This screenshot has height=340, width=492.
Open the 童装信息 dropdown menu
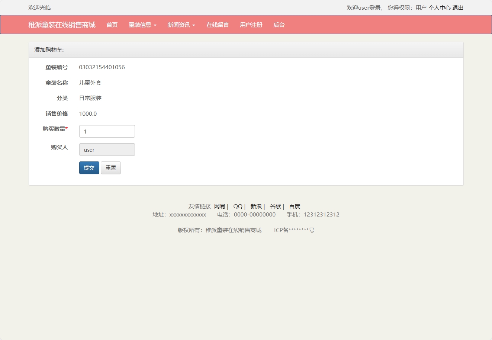(140, 25)
